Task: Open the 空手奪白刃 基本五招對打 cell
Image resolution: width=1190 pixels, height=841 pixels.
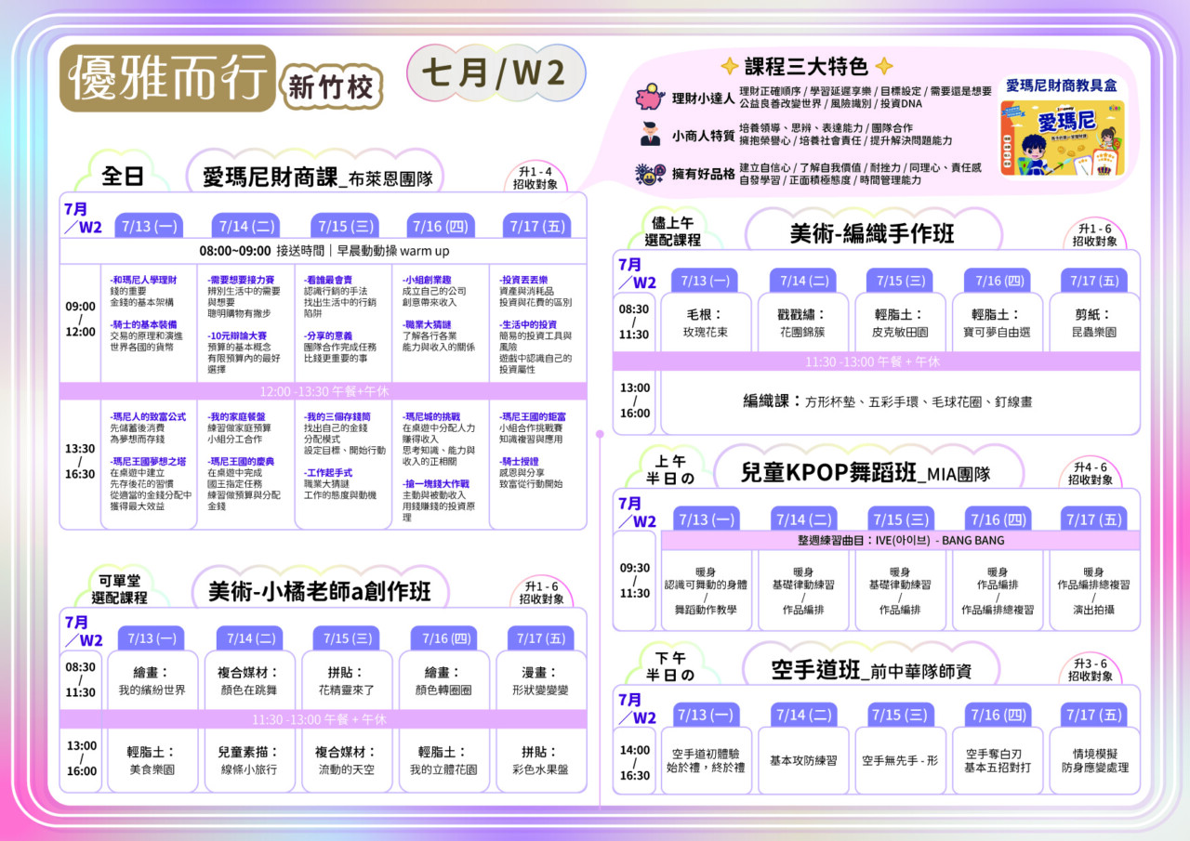Action: (x=997, y=760)
